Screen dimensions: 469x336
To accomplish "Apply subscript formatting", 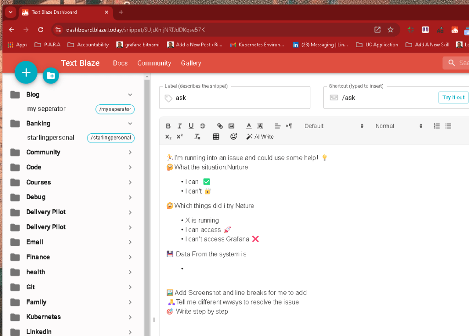I will click(168, 137).
